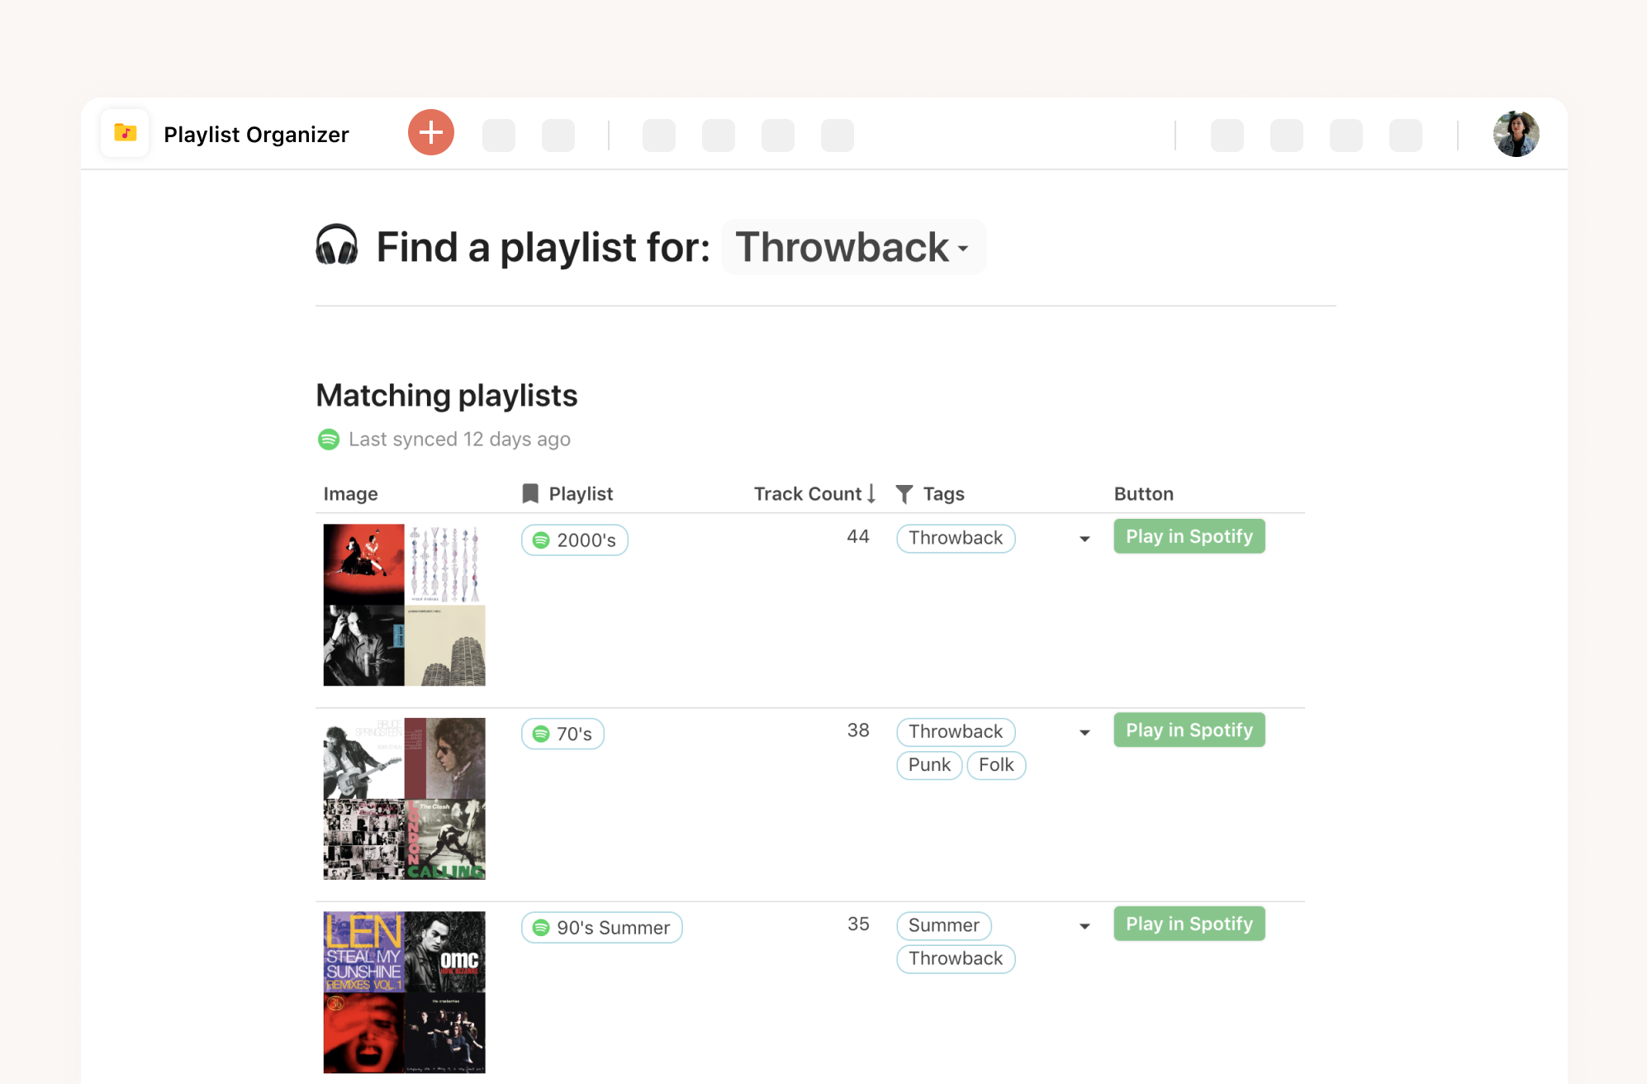Play 90's Summer playlist in Spotify
The height and width of the screenshot is (1084, 1647).
click(1189, 924)
